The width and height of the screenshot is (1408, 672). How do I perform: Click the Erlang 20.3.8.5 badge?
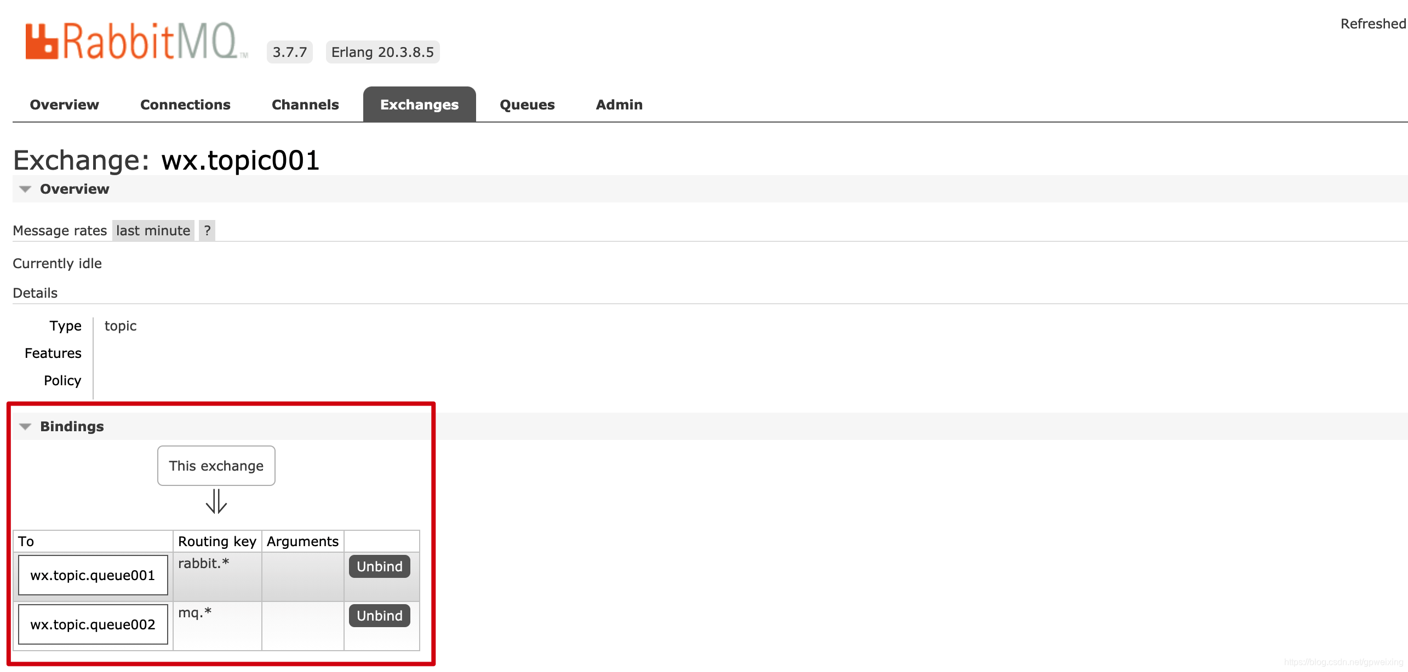click(382, 53)
